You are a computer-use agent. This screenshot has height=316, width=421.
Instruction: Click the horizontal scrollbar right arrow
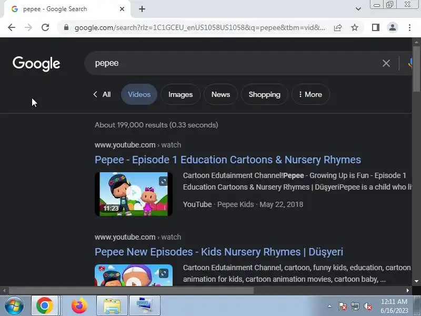click(x=408, y=291)
